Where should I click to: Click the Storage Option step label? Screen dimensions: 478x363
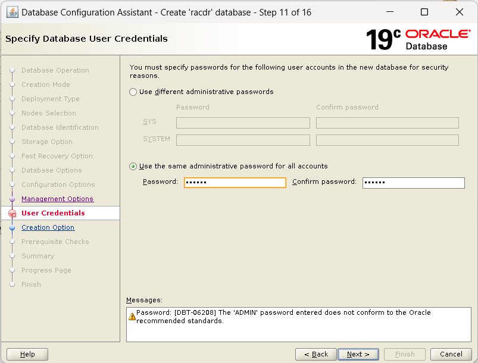click(x=47, y=142)
